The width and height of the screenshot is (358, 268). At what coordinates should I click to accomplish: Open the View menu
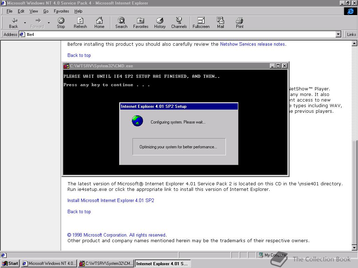point(34,11)
